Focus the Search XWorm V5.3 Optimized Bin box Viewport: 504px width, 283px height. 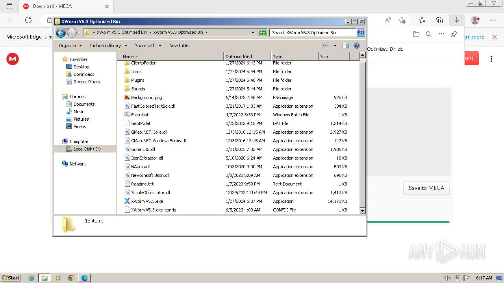pyautogui.click(x=313, y=33)
